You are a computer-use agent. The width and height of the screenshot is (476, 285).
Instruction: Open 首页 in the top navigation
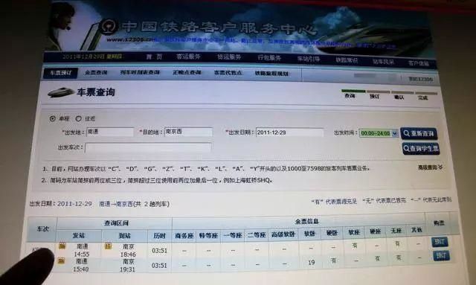pyautogui.click(x=154, y=57)
